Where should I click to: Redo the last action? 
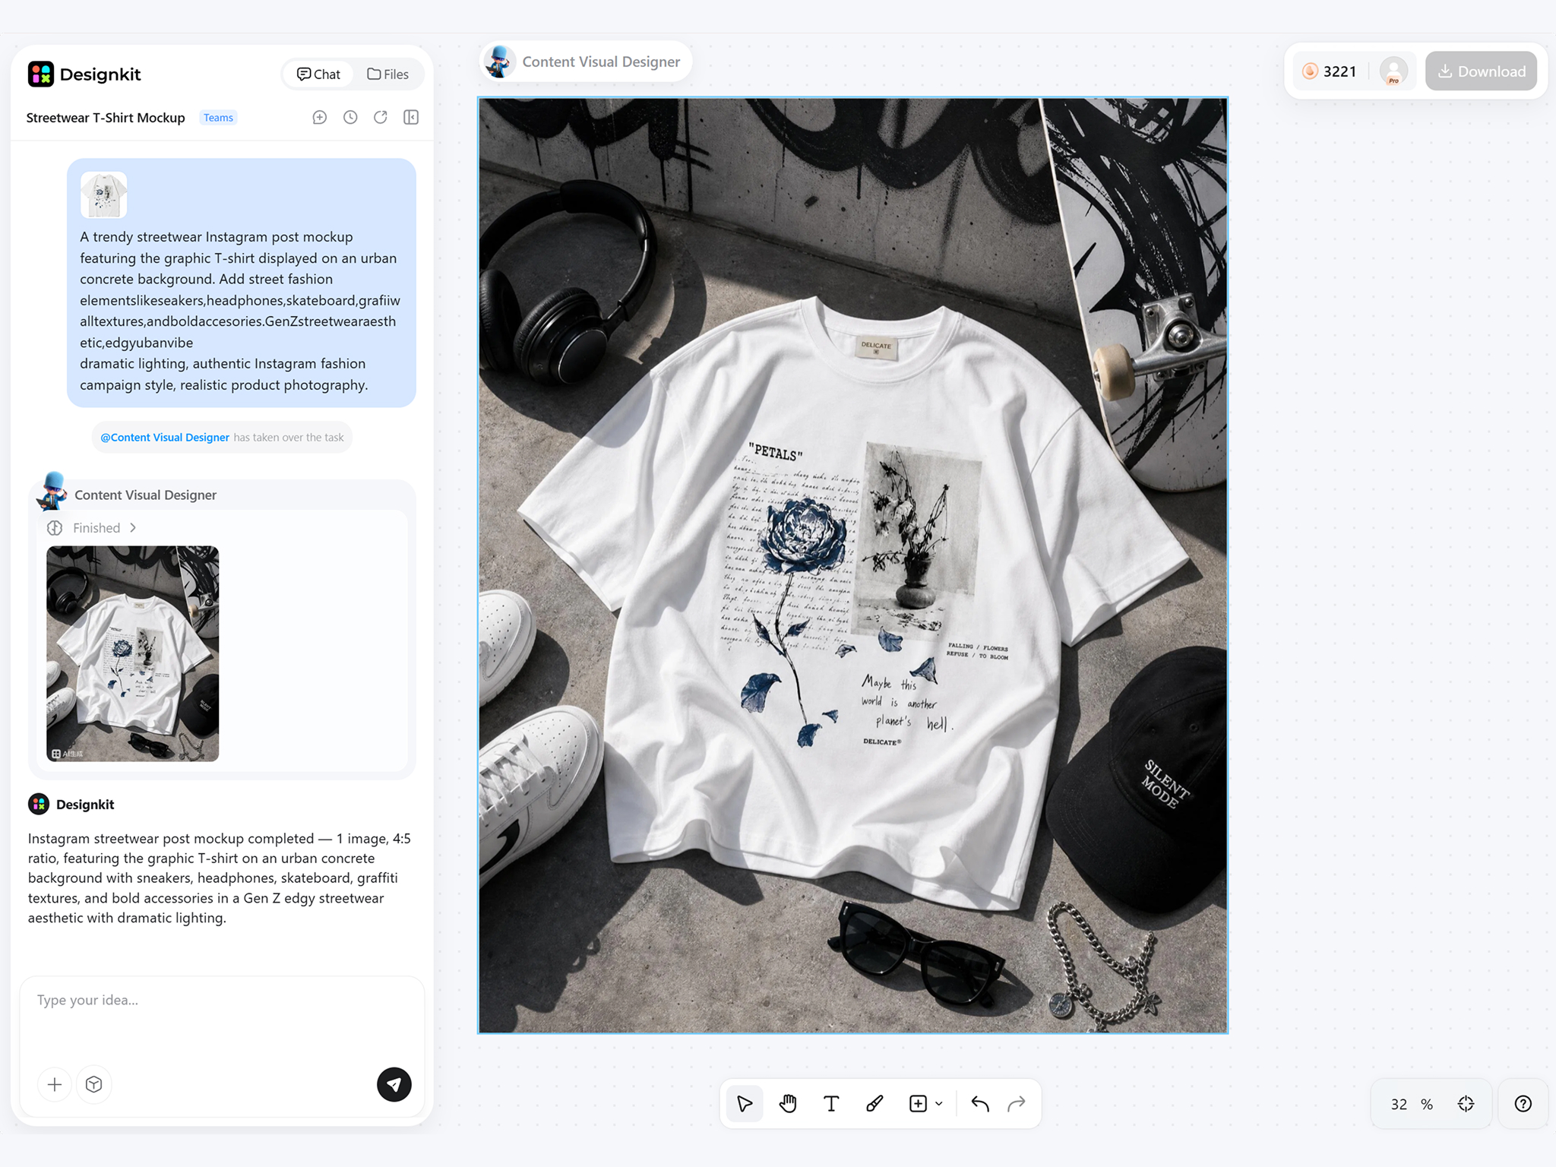[x=1017, y=1104]
